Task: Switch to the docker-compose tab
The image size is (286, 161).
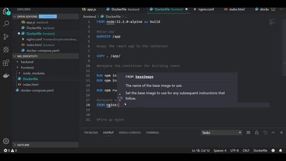Action: [x=262, y=9]
